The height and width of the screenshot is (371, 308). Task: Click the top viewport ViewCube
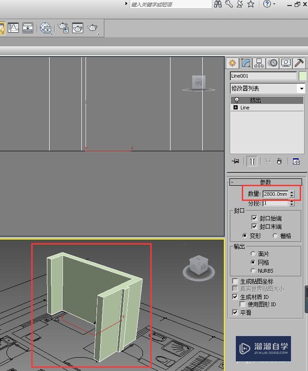(199, 83)
